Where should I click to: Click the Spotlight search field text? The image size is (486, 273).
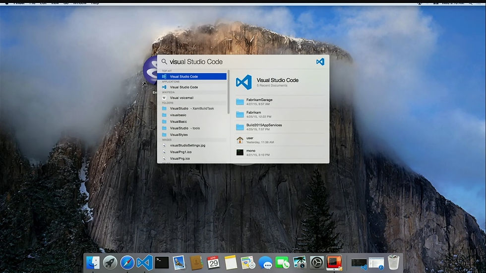pyautogui.click(x=196, y=61)
